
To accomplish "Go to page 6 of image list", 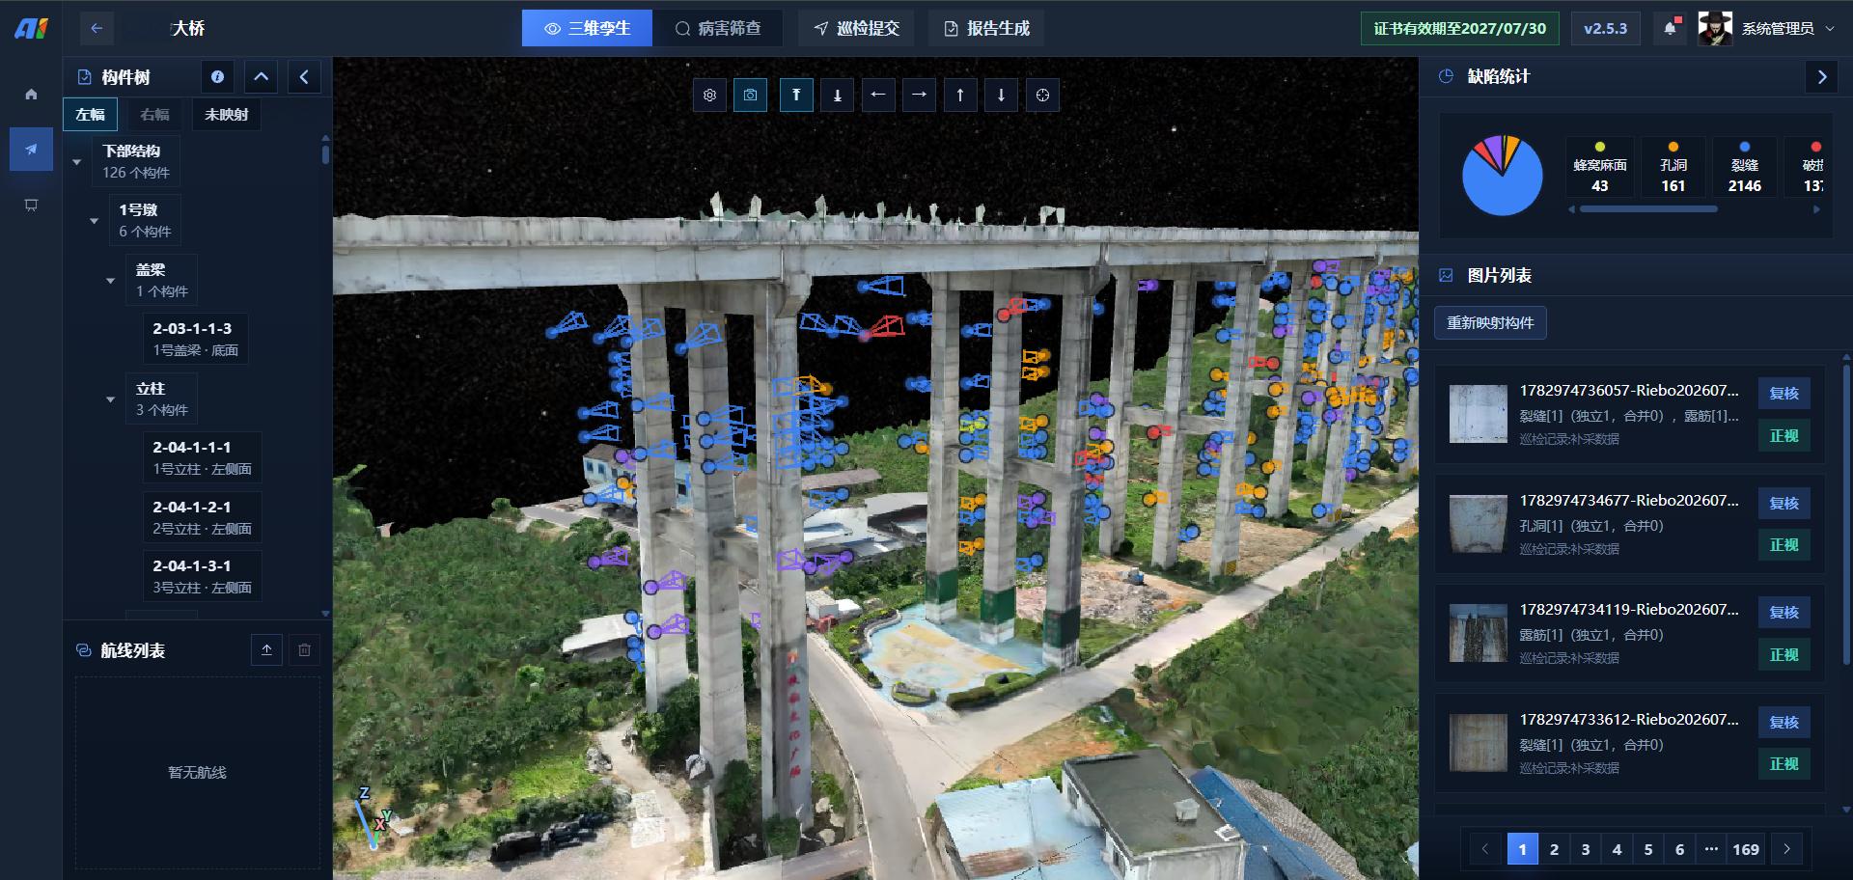I will [x=1679, y=849].
